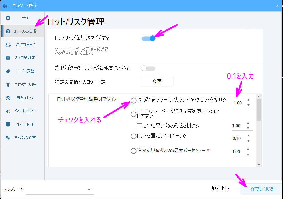Choose 次の数値でソースアカウントからのロットを掛ける option
Image resolution: width=283 pixels, height=199 pixels.
coord(134,101)
